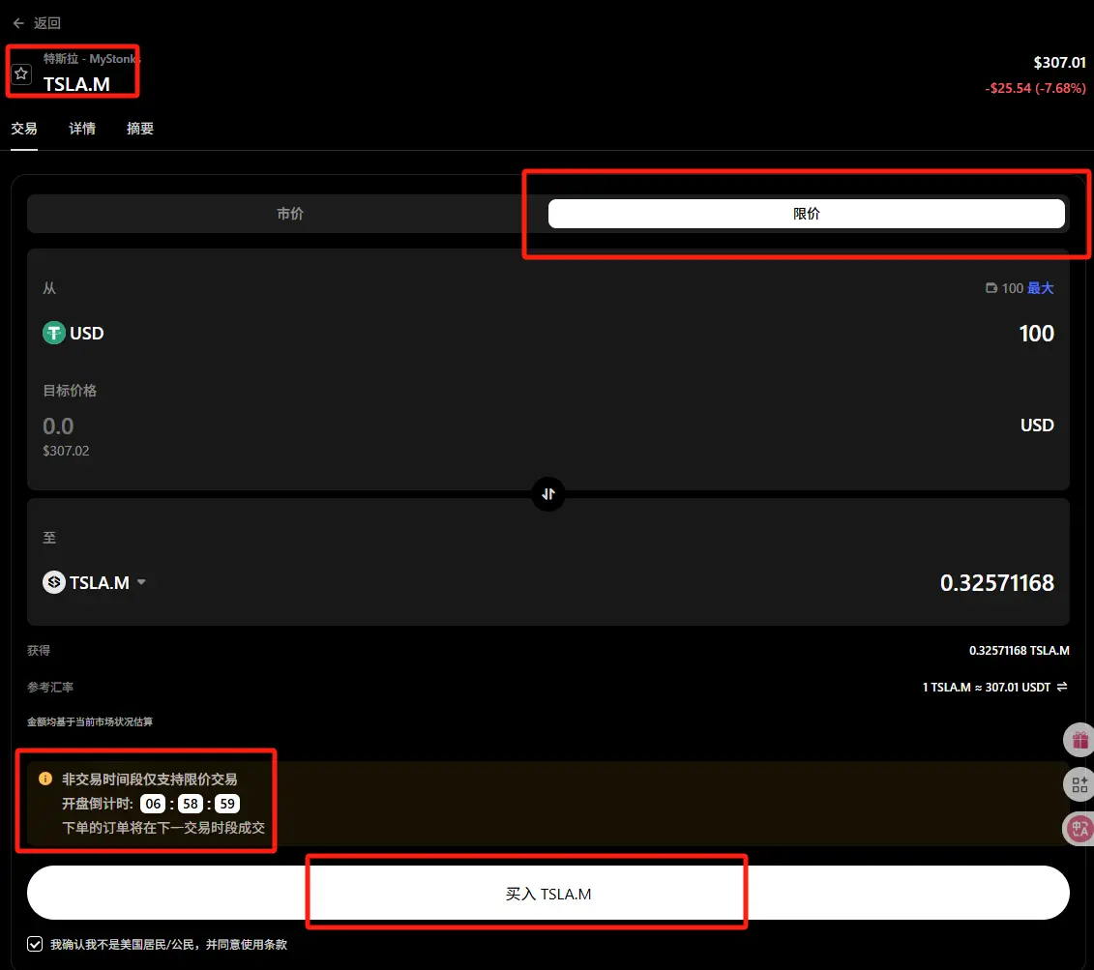This screenshot has width=1094, height=970.
Task: Star TSLA.M as a favorite
Action: (x=21, y=73)
